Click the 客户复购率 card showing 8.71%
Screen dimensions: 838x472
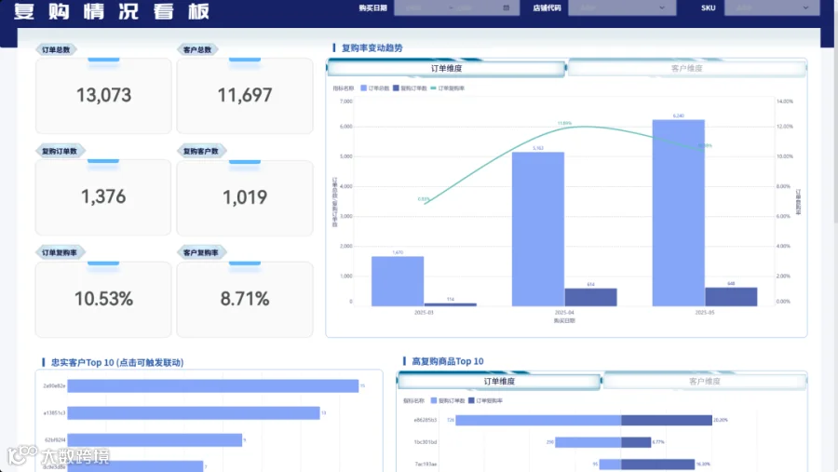(245, 300)
